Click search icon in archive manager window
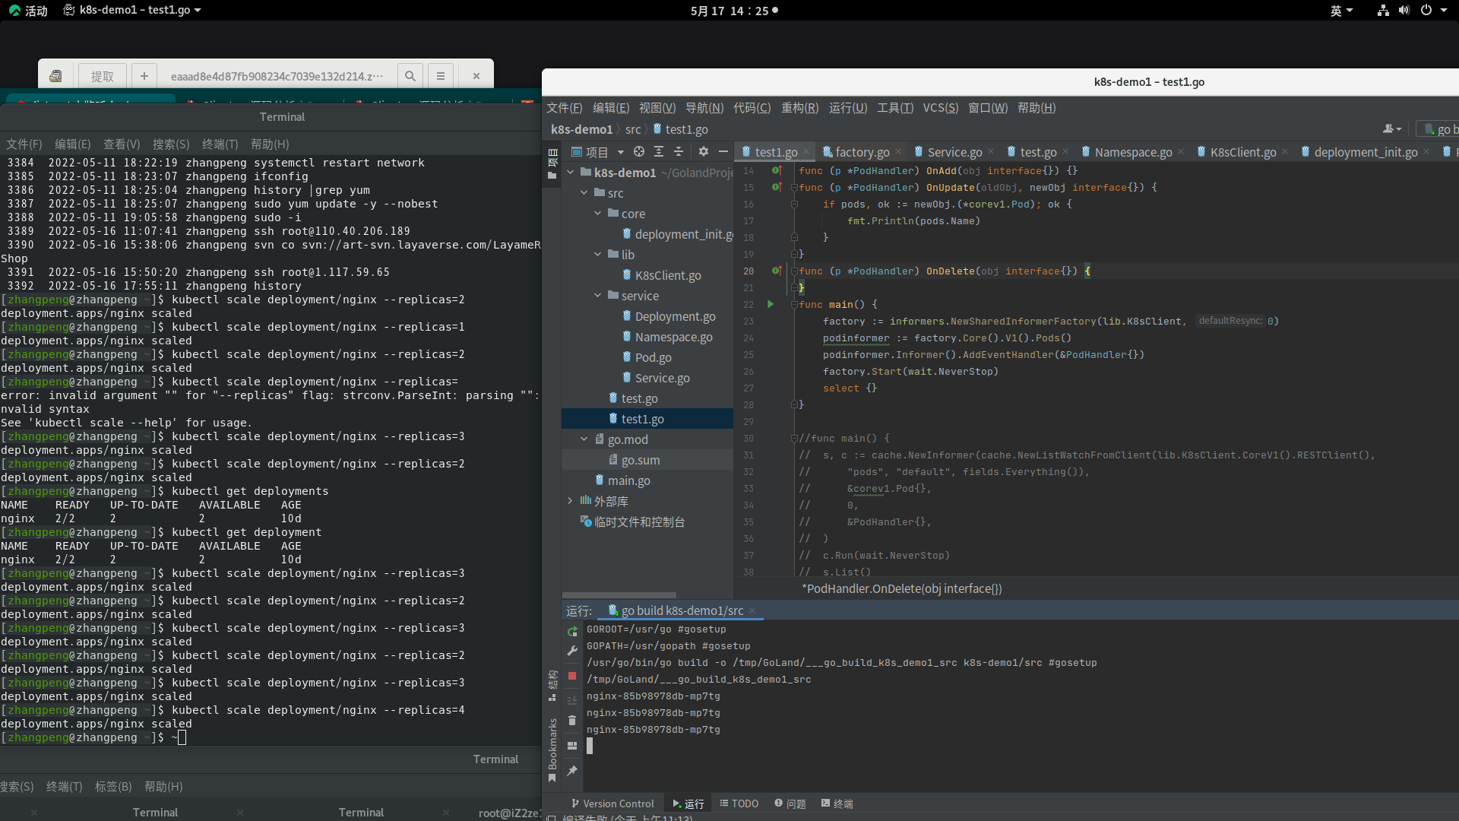 coord(410,76)
